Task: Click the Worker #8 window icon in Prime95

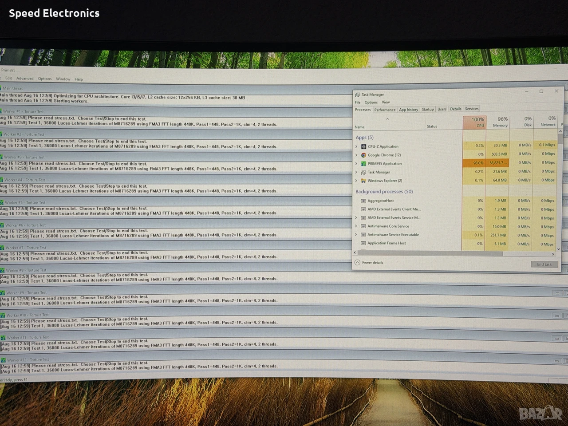Action: click(3, 270)
